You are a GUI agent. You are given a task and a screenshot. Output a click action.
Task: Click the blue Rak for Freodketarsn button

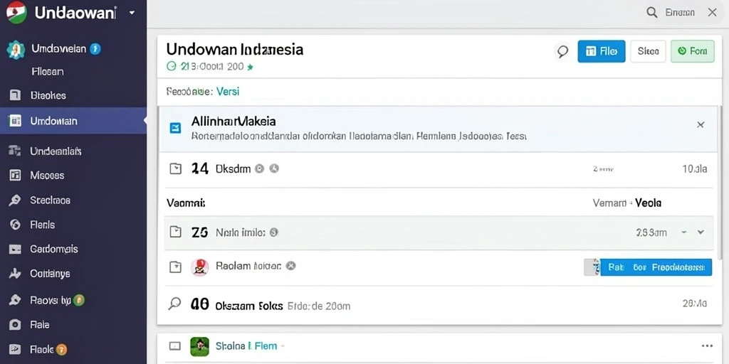click(x=656, y=267)
